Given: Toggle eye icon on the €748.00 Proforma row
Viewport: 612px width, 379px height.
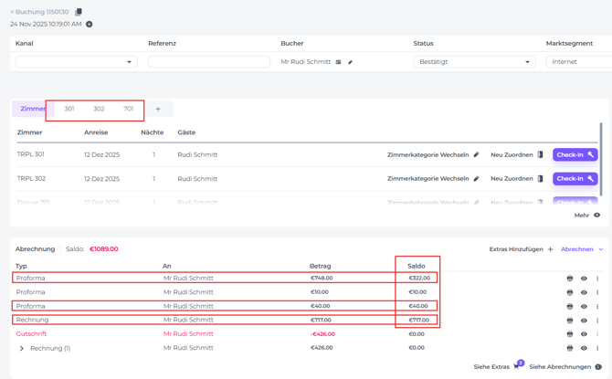Looking at the screenshot, I should pyautogui.click(x=584, y=279).
